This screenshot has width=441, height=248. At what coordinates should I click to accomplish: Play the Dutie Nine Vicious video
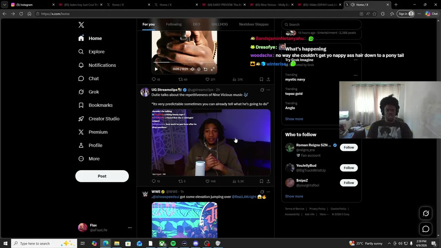211,143
